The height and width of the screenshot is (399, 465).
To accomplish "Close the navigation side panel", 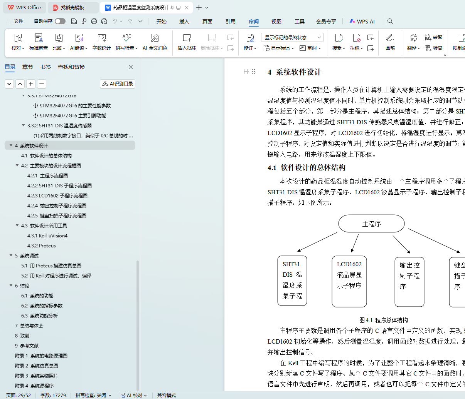I will tap(131, 67).
